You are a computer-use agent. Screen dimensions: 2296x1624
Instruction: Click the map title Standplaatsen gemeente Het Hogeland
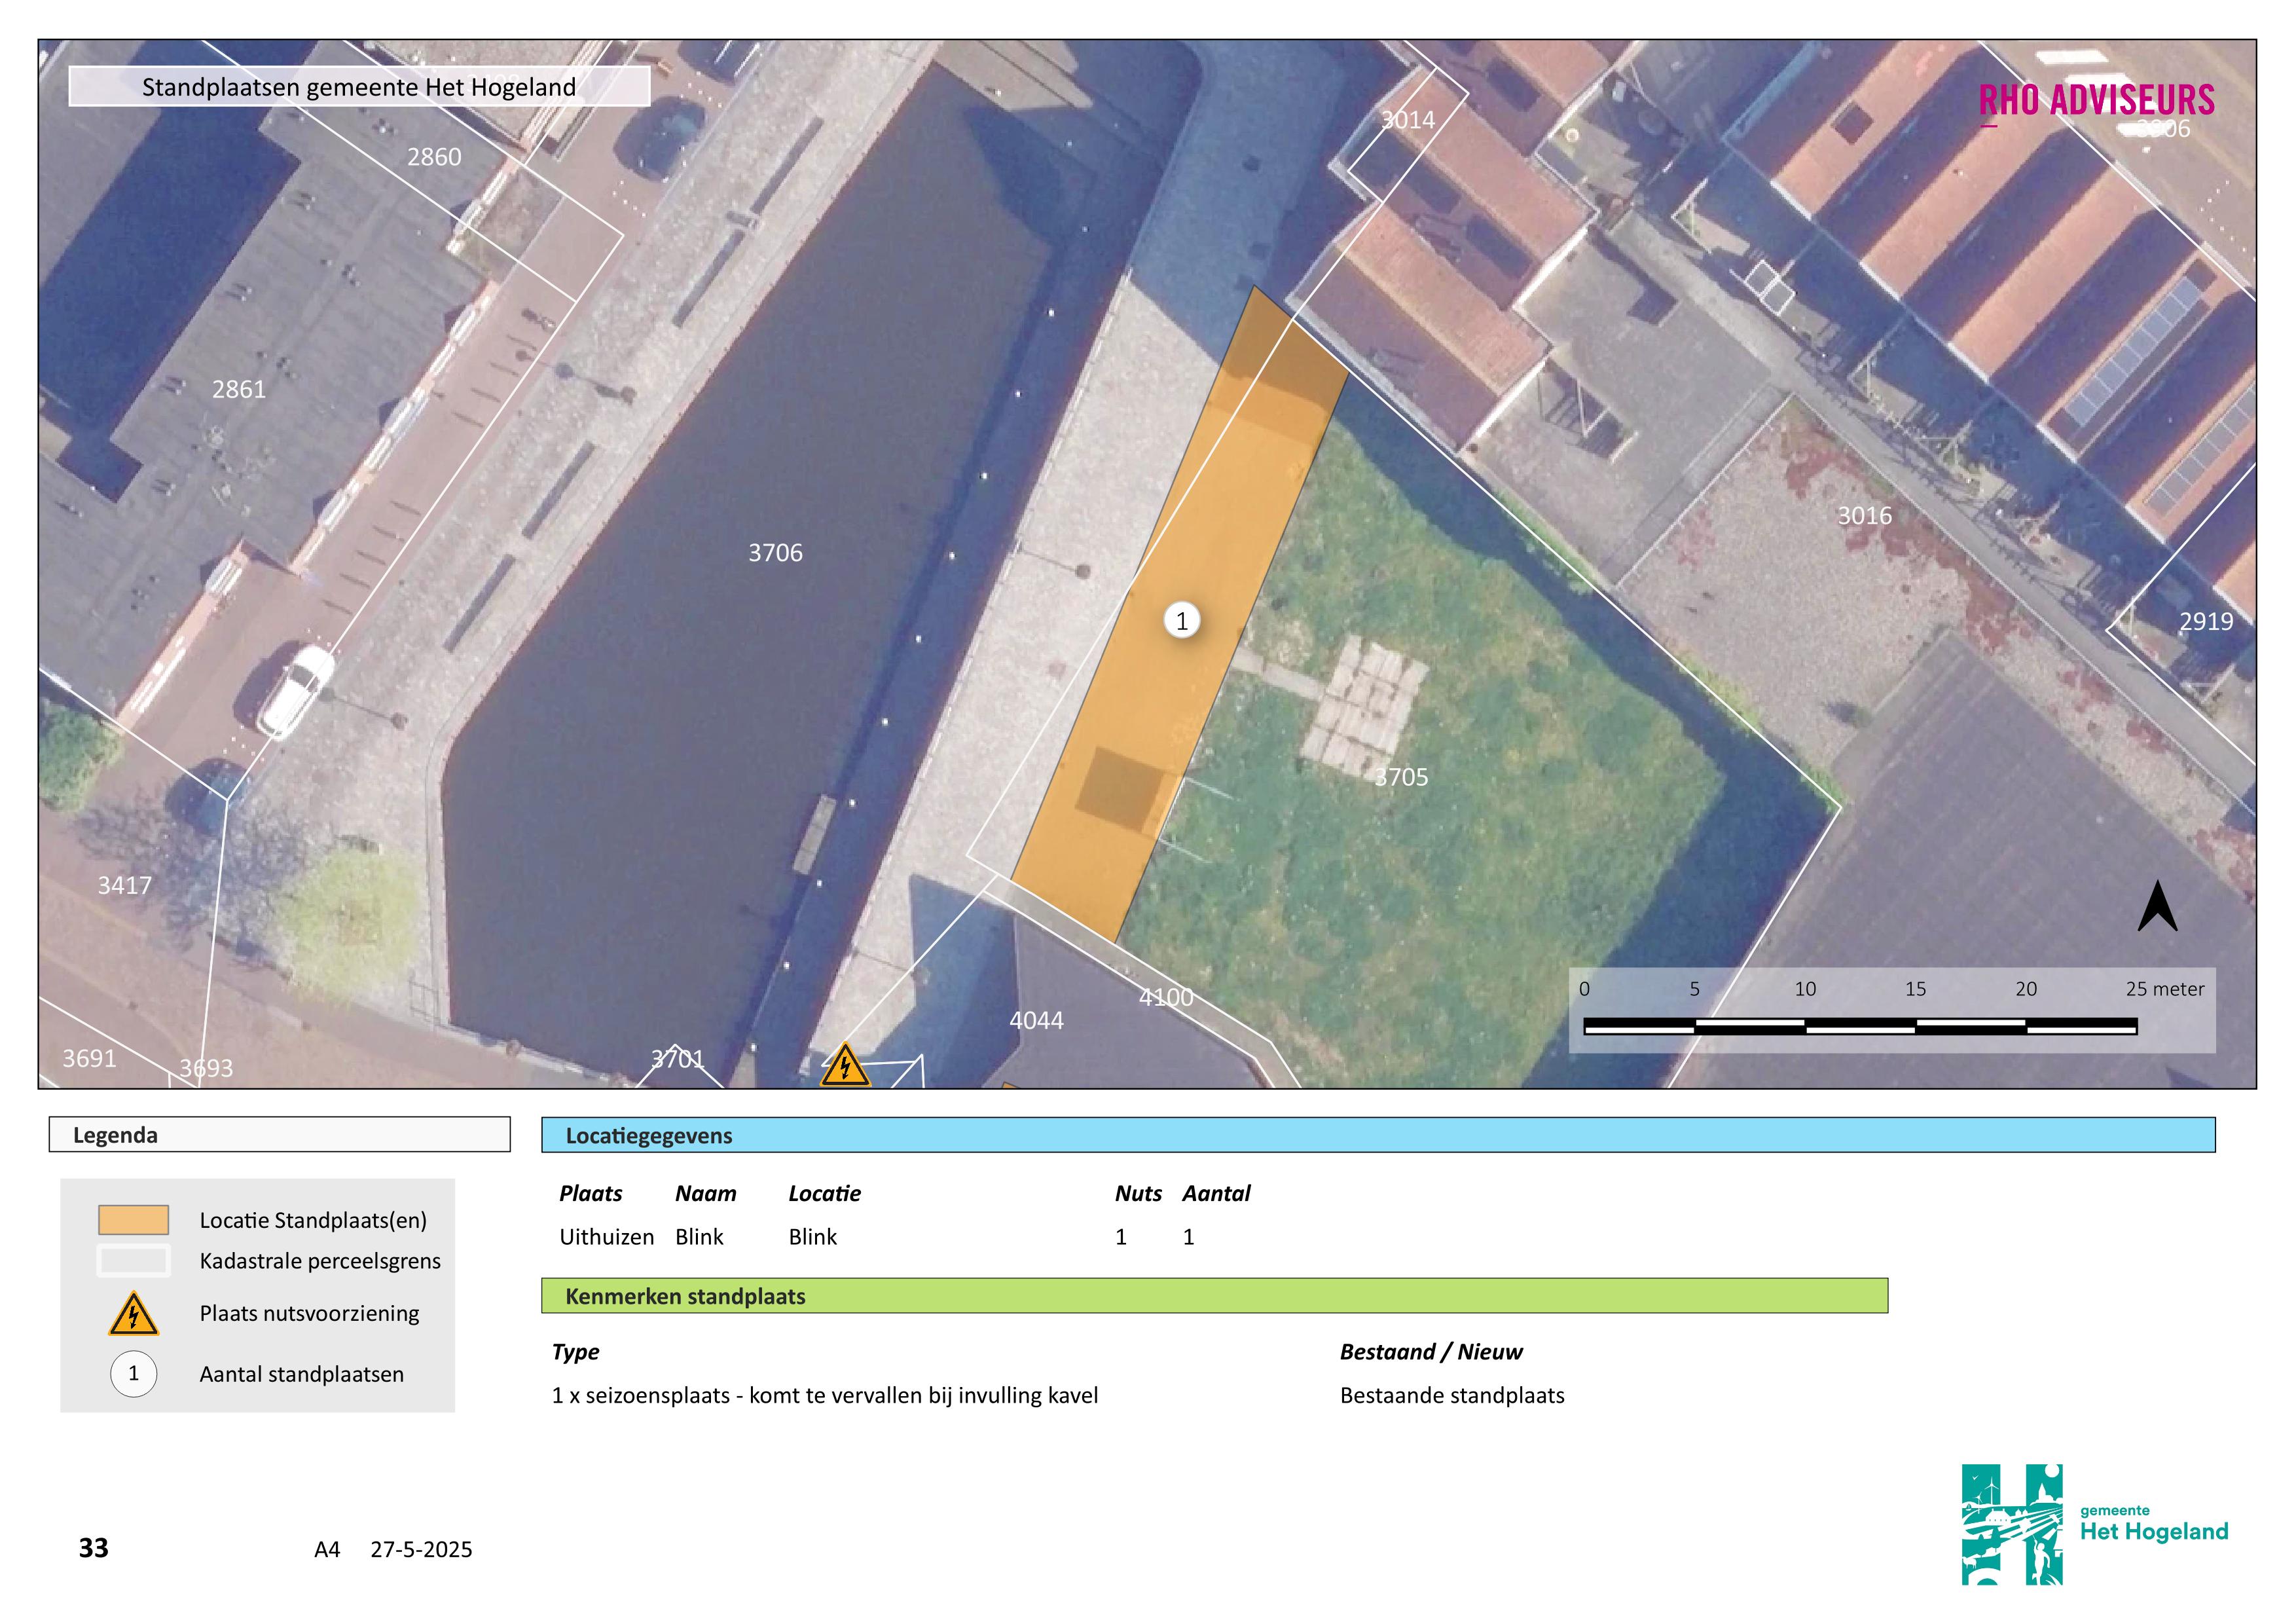(x=359, y=87)
